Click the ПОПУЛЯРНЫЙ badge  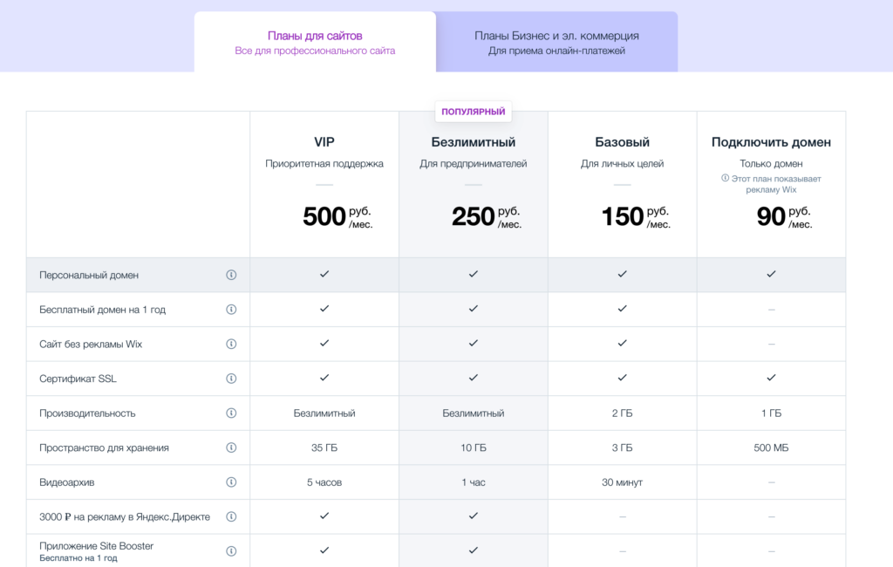pos(474,112)
